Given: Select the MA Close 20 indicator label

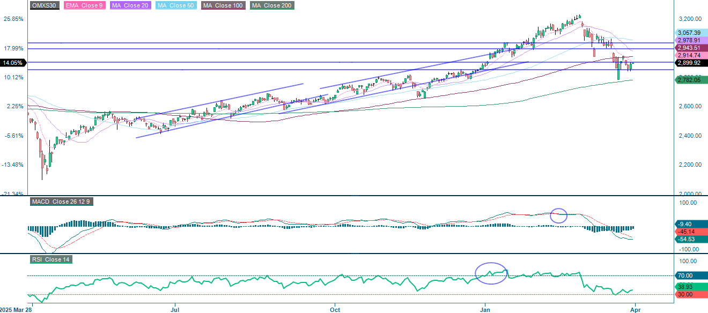Looking at the screenshot, I should (x=130, y=5).
